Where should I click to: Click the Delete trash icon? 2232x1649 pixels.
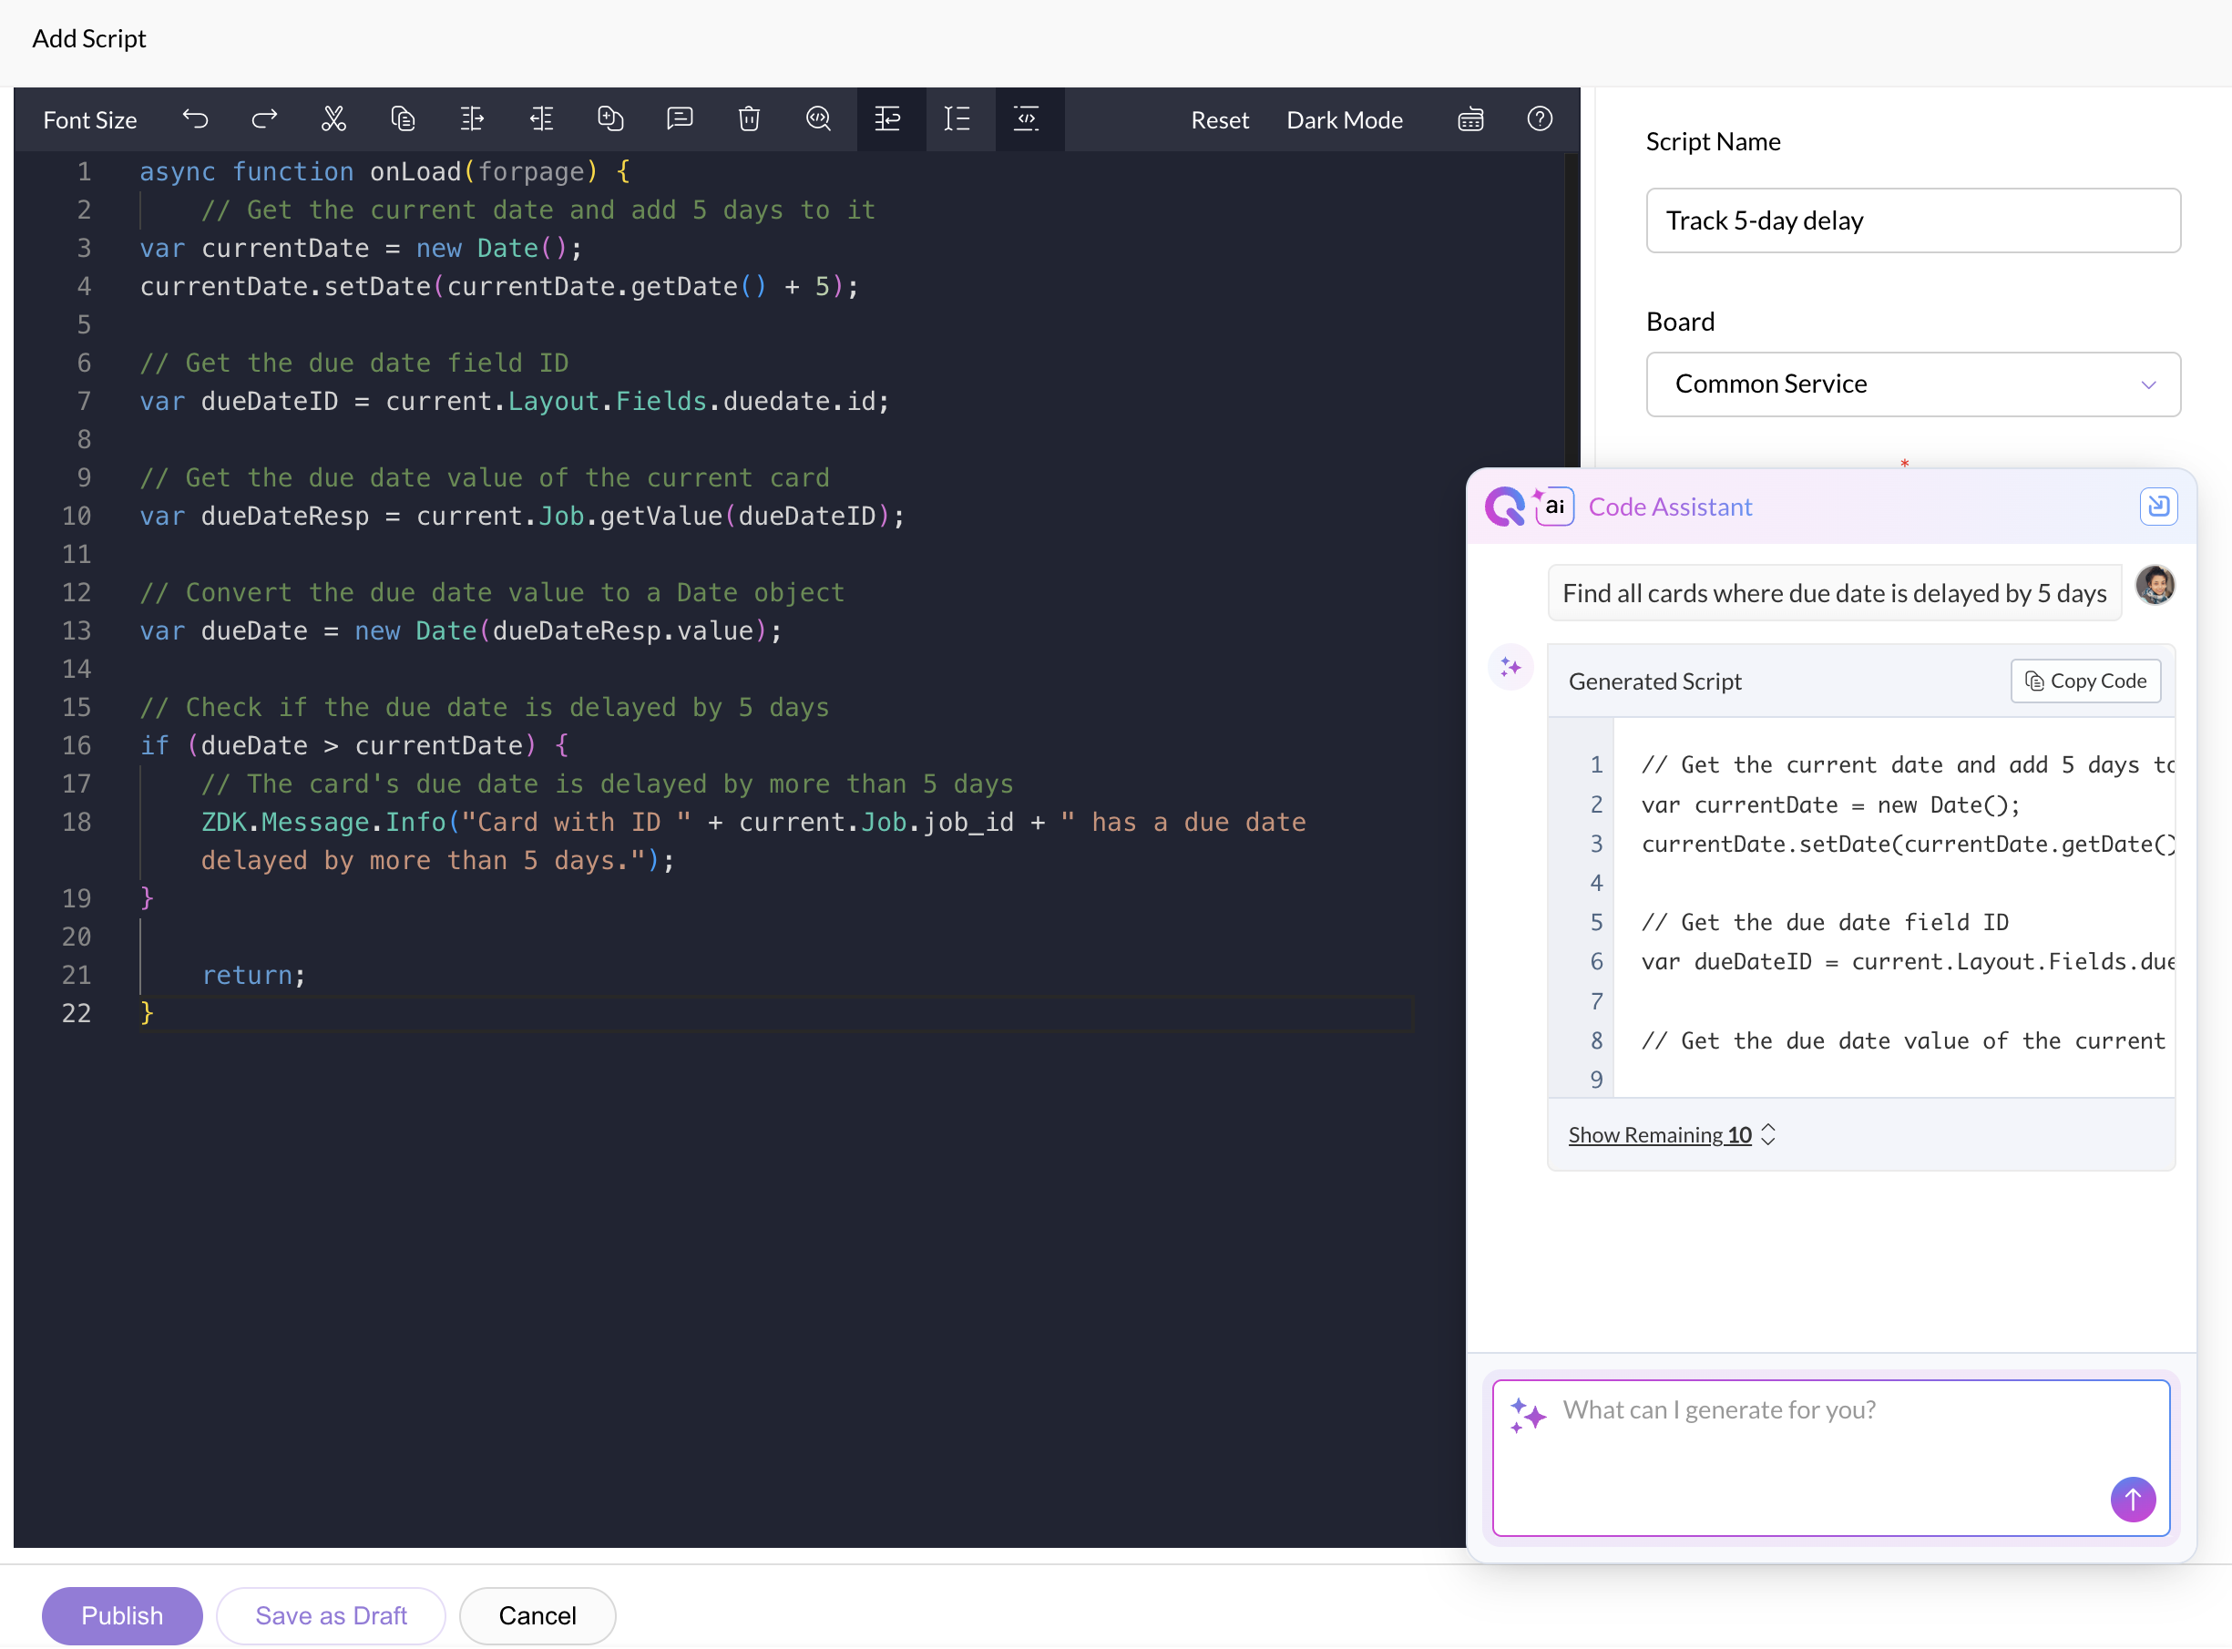tap(749, 119)
